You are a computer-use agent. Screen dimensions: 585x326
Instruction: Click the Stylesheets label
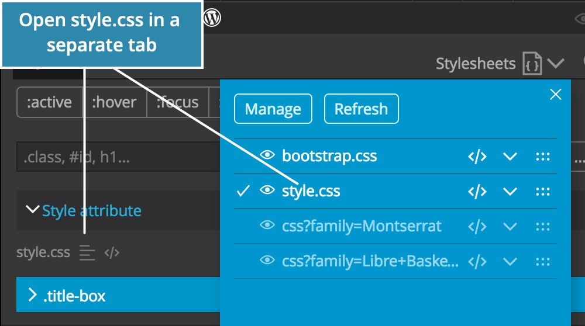point(476,64)
